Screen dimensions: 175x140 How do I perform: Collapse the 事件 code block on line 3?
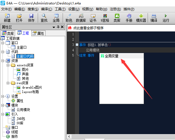click(x=77, y=45)
